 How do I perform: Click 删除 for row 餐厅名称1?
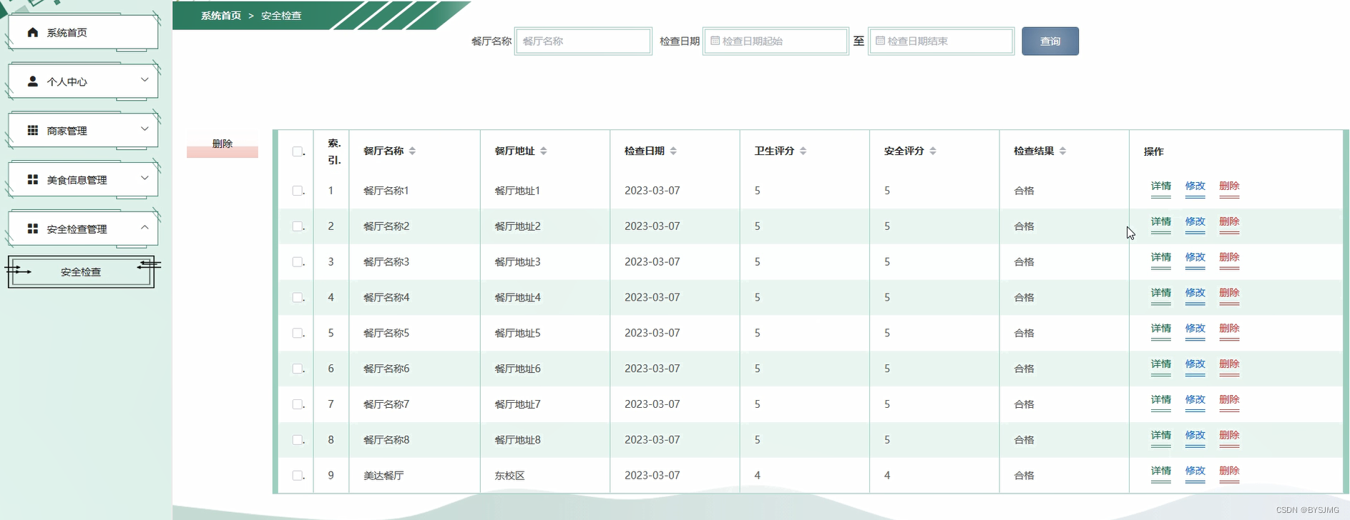tap(1229, 186)
